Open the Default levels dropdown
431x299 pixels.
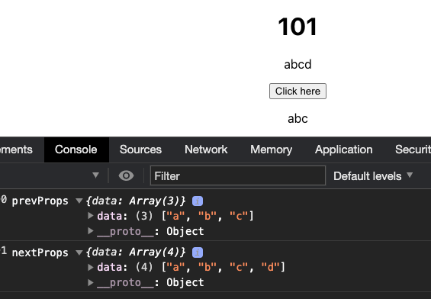click(x=373, y=176)
